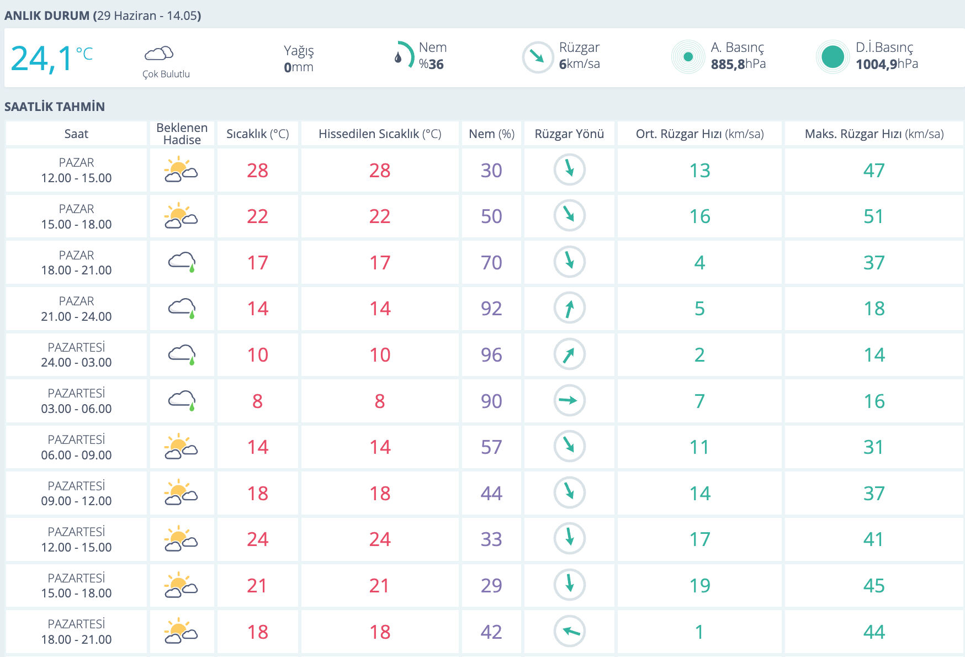Click the SAATLİK TAHMİN section heading
Screen dimensions: 965x657
tap(55, 107)
